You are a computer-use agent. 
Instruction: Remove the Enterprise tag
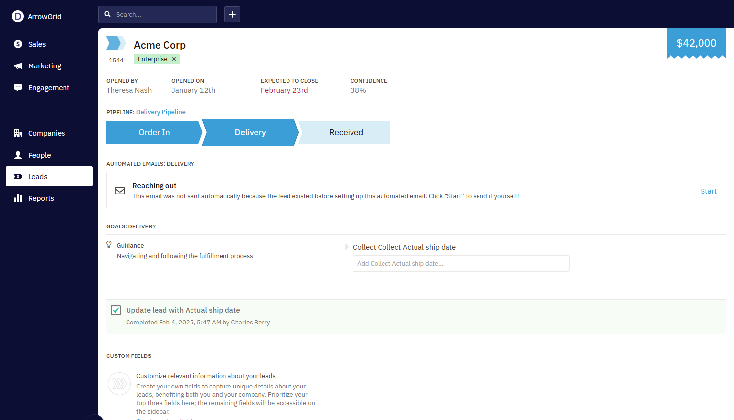[174, 59]
